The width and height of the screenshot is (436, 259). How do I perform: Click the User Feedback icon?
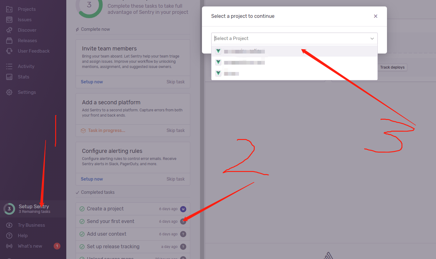tap(9, 51)
